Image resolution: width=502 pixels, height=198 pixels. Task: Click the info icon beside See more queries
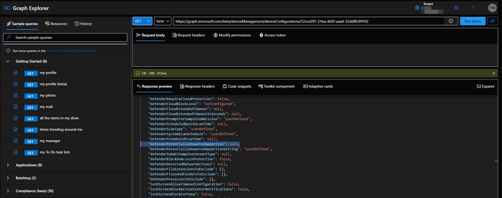[8, 51]
